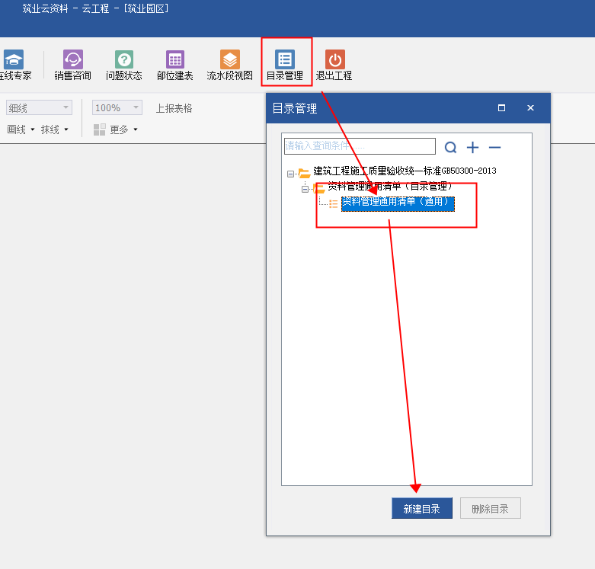The width and height of the screenshot is (595, 569).
Task: Open the 在线专家 online expert icon
Action: point(14,66)
